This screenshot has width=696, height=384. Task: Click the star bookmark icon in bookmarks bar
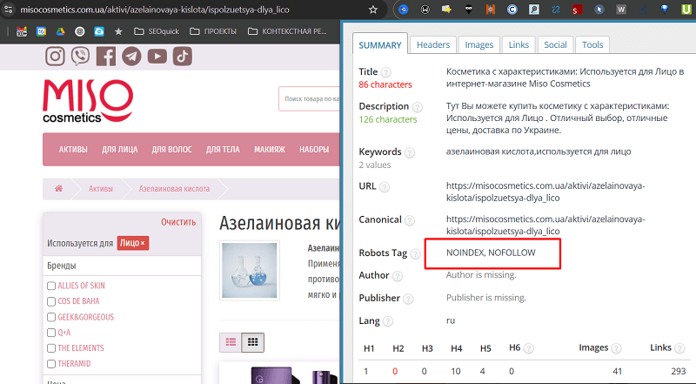tap(118, 31)
